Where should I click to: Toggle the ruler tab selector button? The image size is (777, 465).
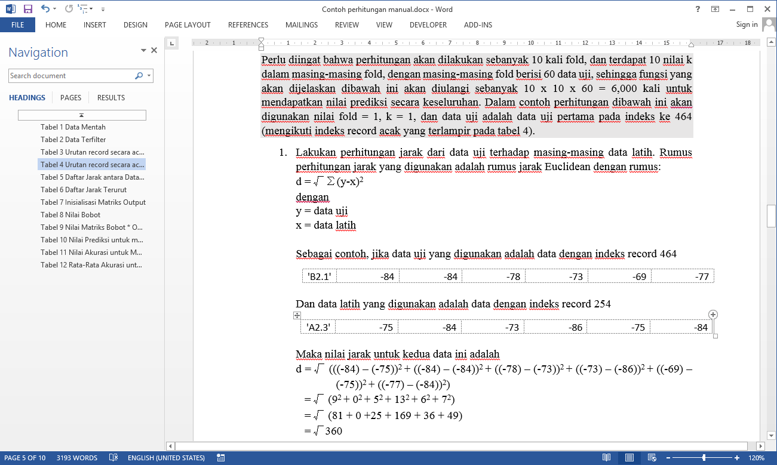tap(171, 43)
